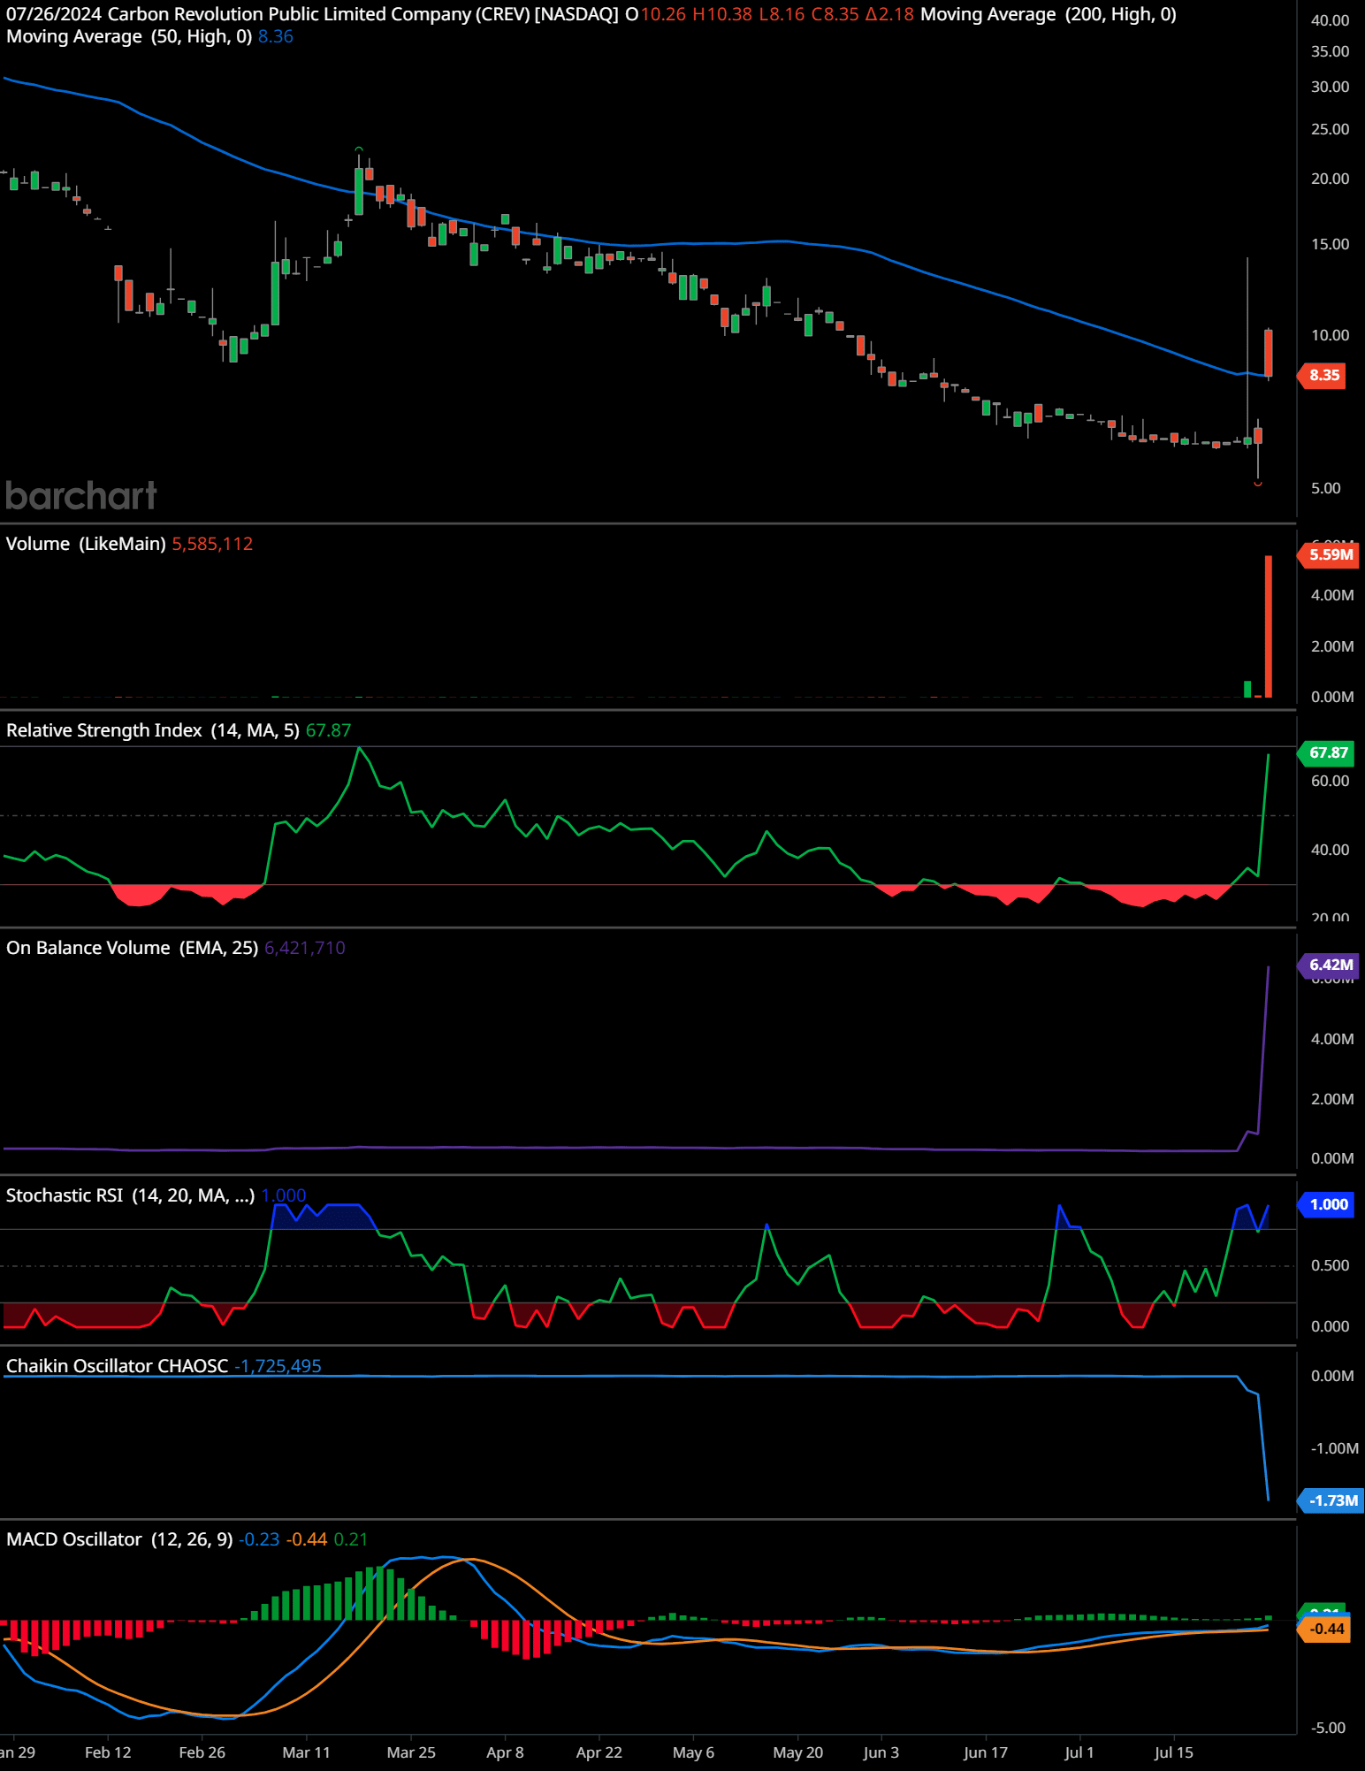The image size is (1365, 1771).
Task: Click the Jun 3 date label
Action: 881,1752
